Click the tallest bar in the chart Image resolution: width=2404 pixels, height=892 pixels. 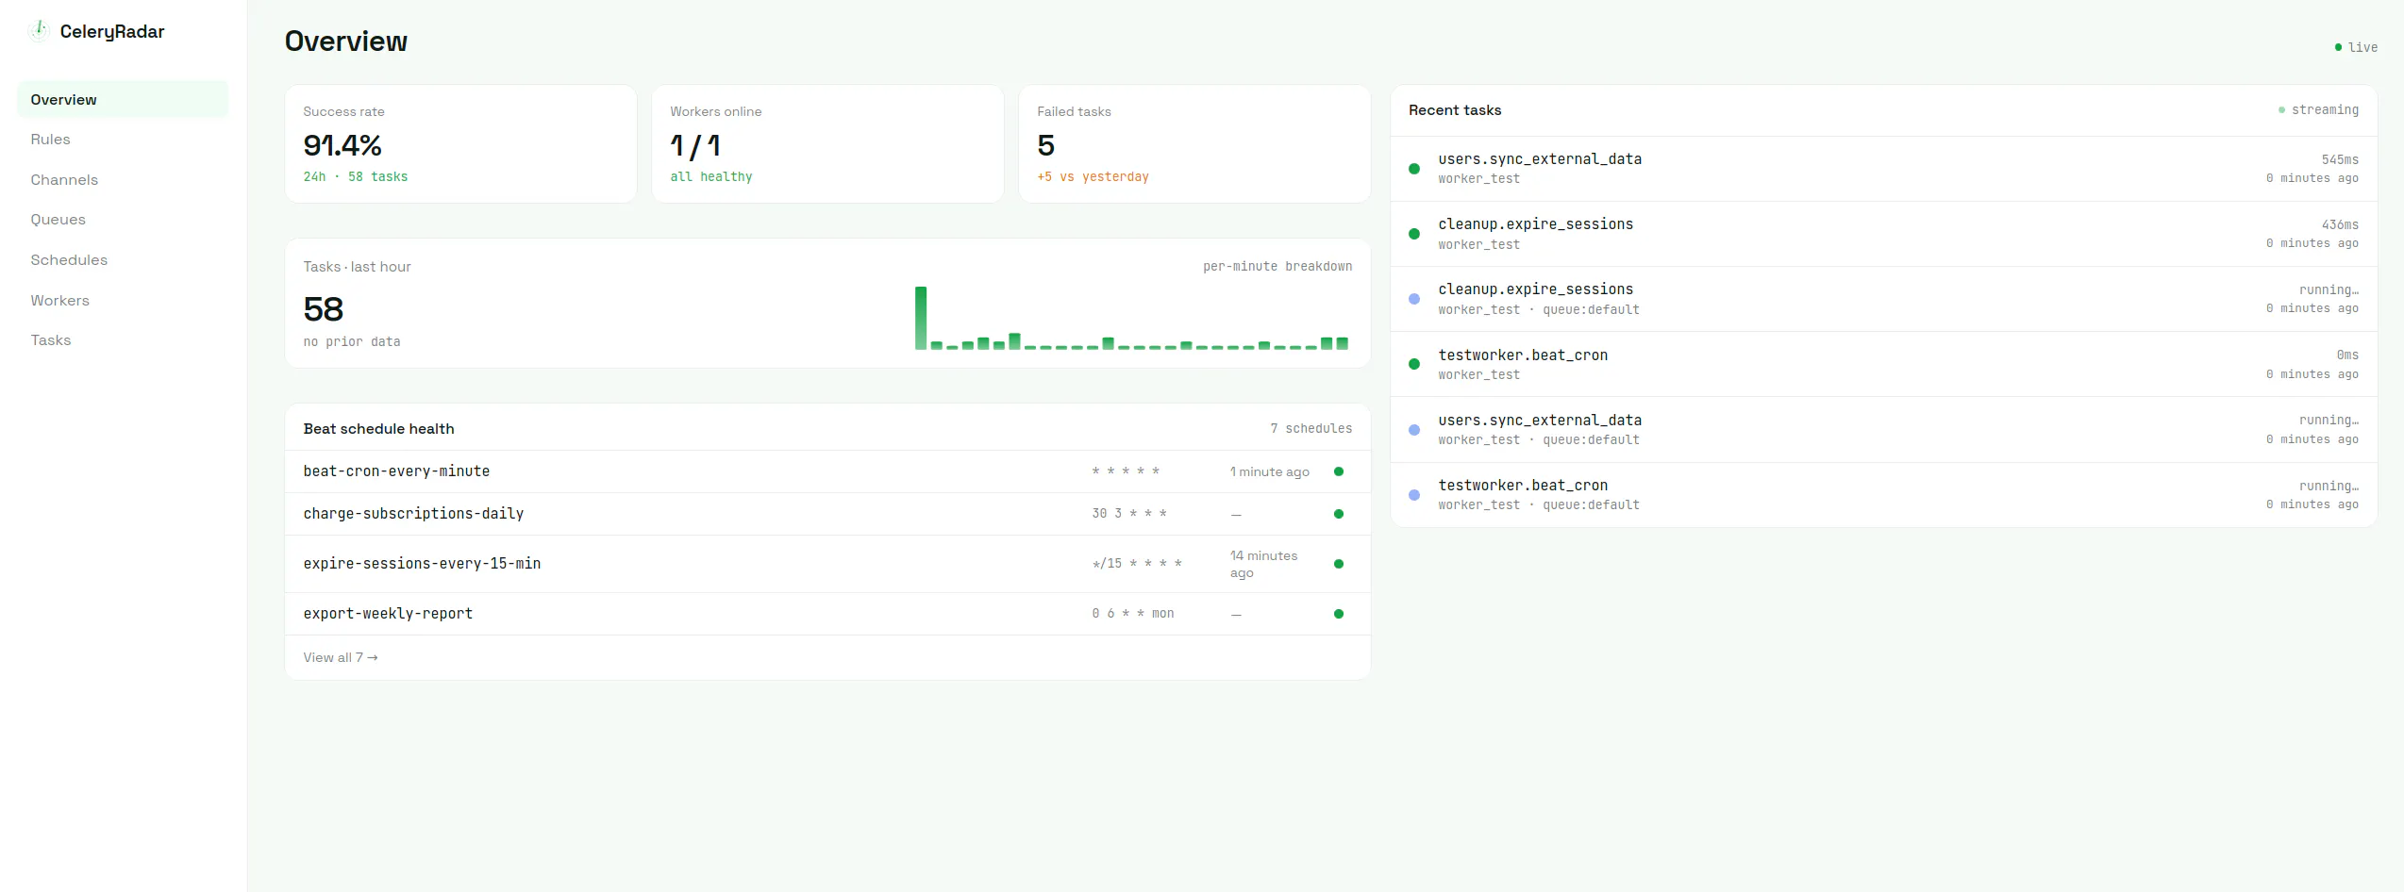tap(921, 318)
